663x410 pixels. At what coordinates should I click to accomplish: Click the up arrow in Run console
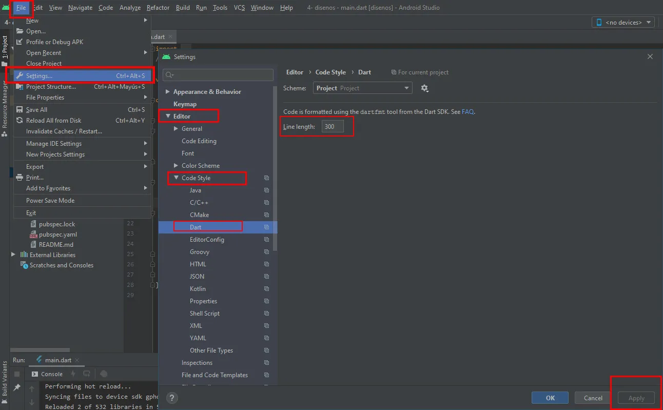(x=32, y=388)
